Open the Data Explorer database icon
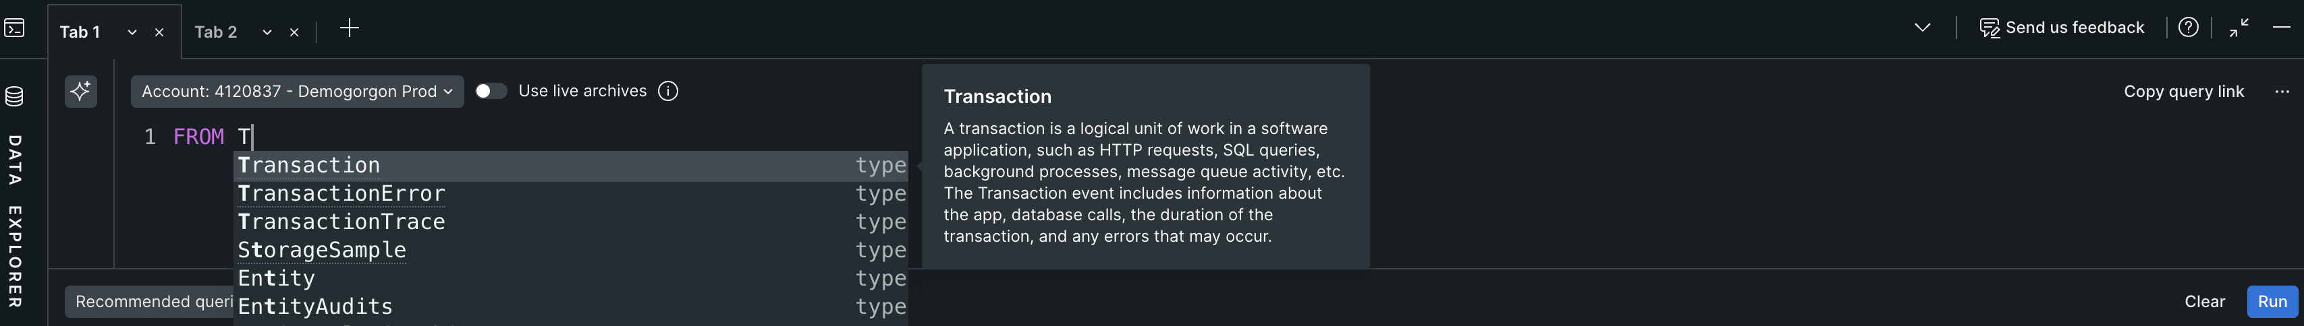The height and width of the screenshot is (326, 2304). (14, 96)
